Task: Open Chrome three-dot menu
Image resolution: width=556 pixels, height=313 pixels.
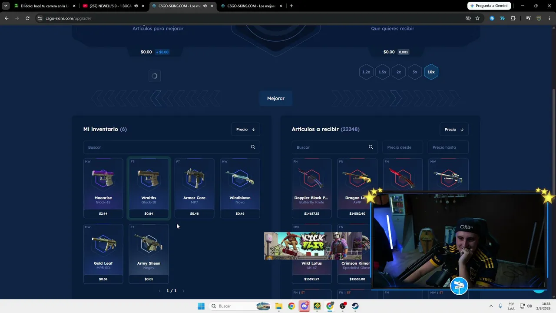Action: [549, 18]
